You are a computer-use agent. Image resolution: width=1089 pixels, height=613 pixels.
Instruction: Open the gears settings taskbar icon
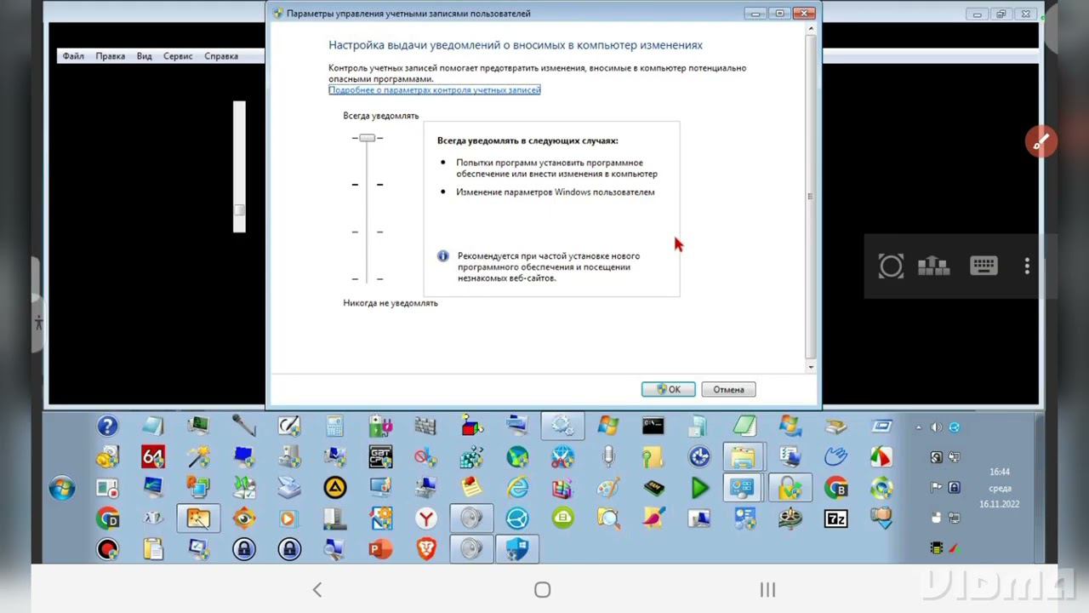tap(562, 427)
